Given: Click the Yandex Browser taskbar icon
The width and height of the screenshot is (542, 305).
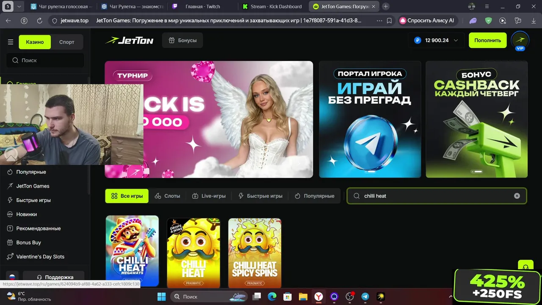Looking at the screenshot, I should pyautogui.click(x=318, y=297).
